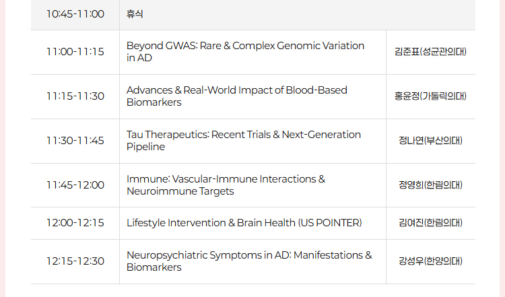Screen dimensions: 505x297
Task: Click the 11:00-11:15 time slot
Action: tap(75, 52)
